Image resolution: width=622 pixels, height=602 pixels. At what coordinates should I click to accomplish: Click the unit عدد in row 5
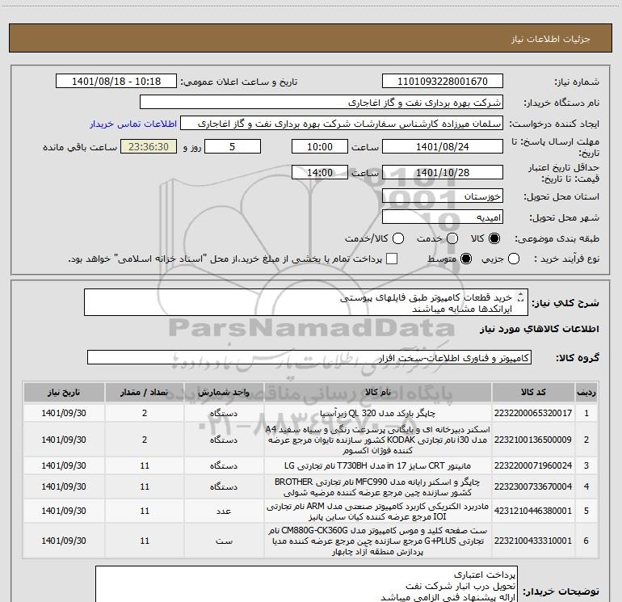(224, 511)
